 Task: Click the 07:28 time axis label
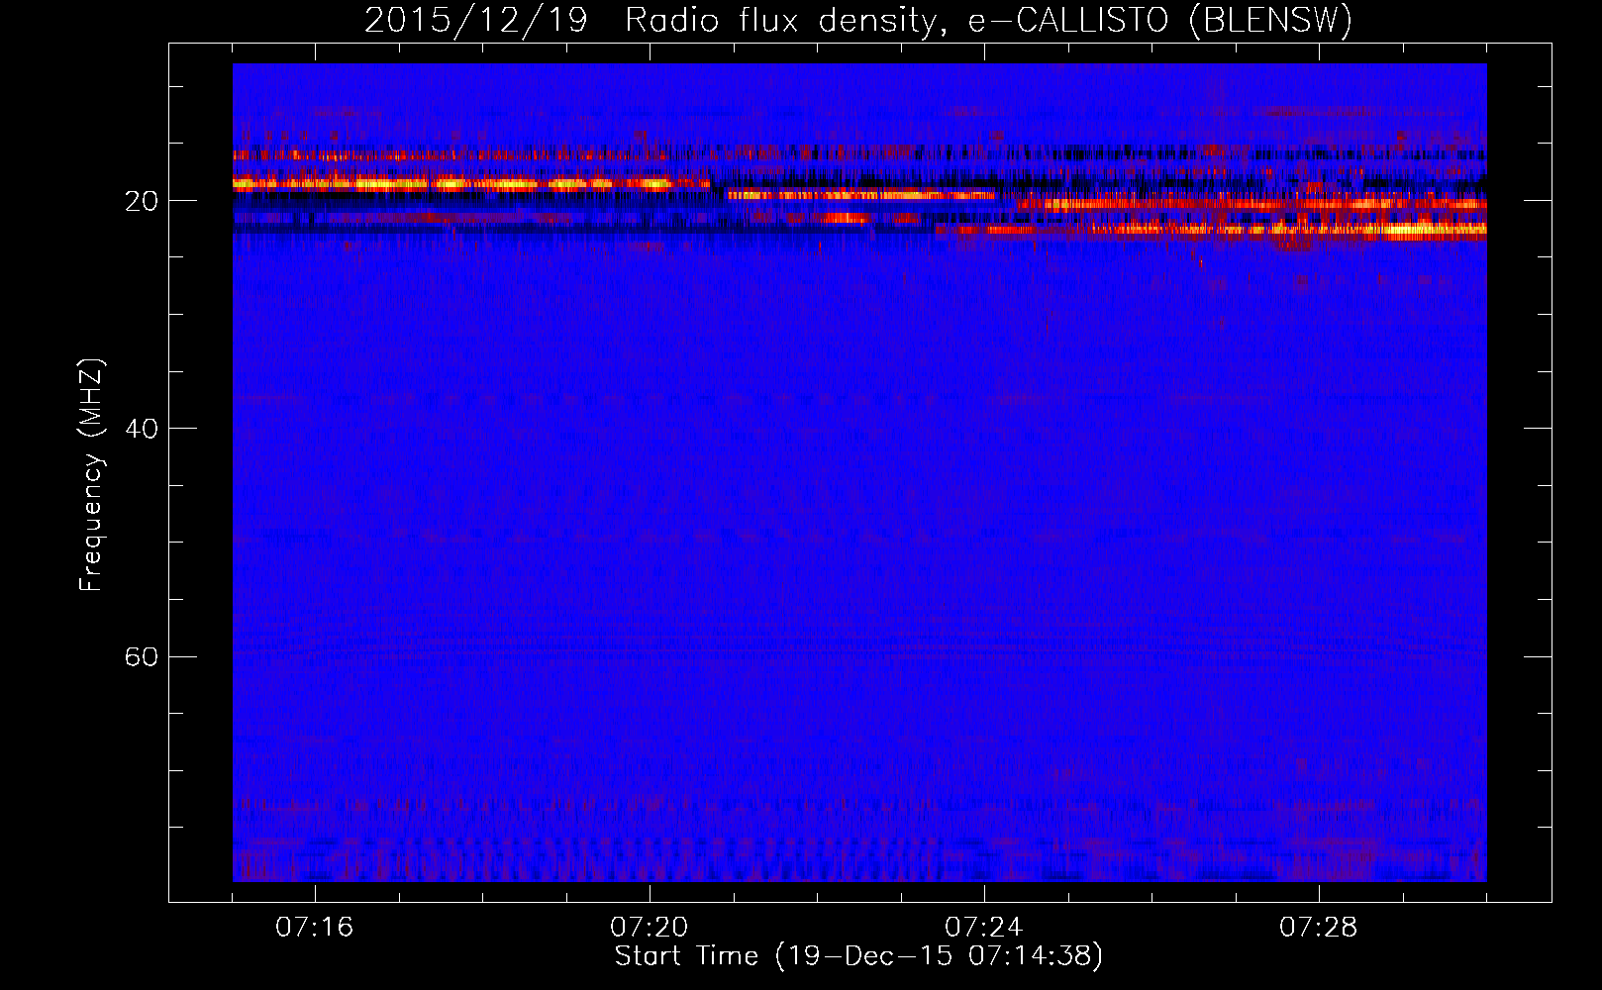click(x=1319, y=928)
